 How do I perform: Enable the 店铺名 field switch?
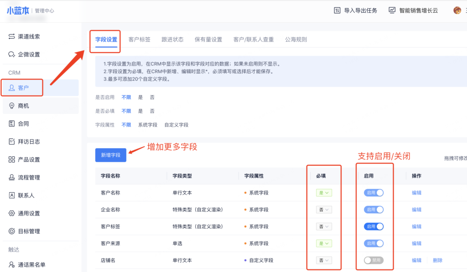(374, 260)
